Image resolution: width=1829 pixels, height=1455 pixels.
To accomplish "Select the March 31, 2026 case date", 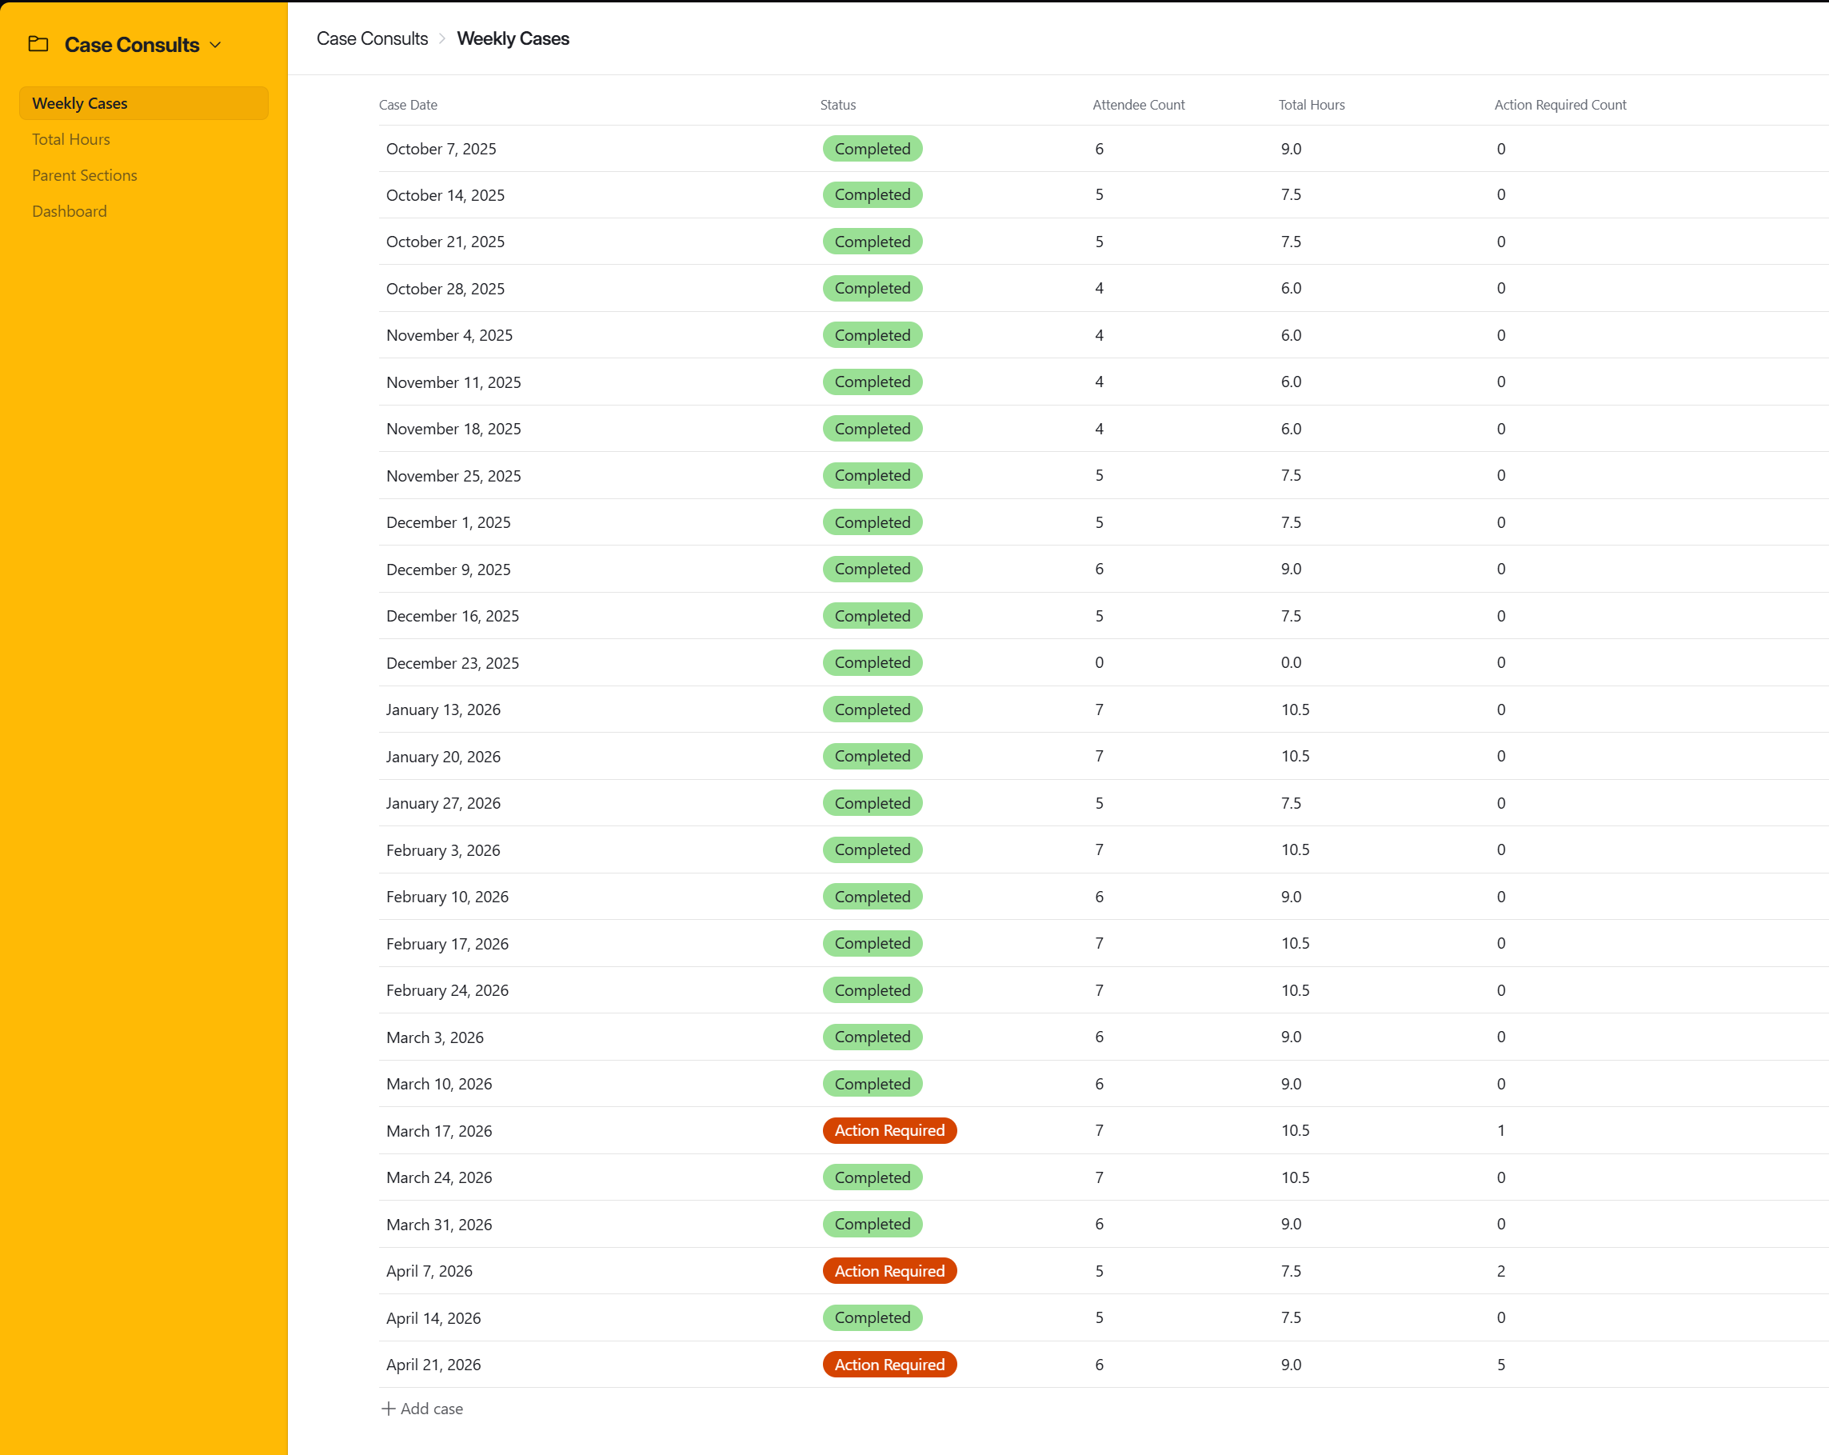I will pos(439,1225).
